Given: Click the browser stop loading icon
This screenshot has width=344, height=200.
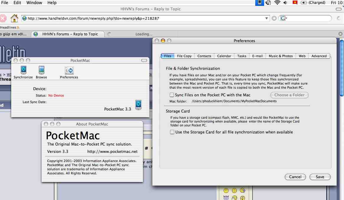Looking at the screenshot, I should (2, 18).
